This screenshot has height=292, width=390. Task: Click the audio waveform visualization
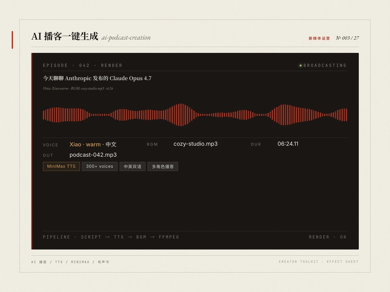(x=195, y=115)
